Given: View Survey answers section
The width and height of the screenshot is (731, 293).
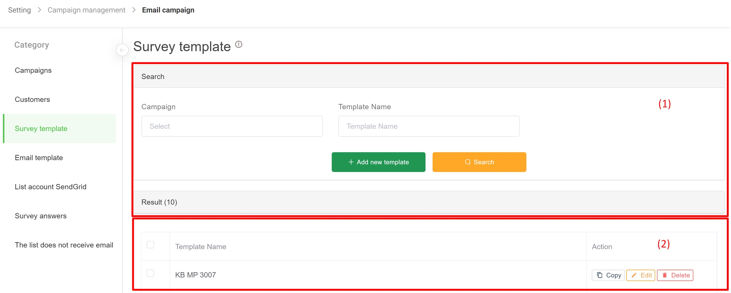Looking at the screenshot, I should (41, 216).
